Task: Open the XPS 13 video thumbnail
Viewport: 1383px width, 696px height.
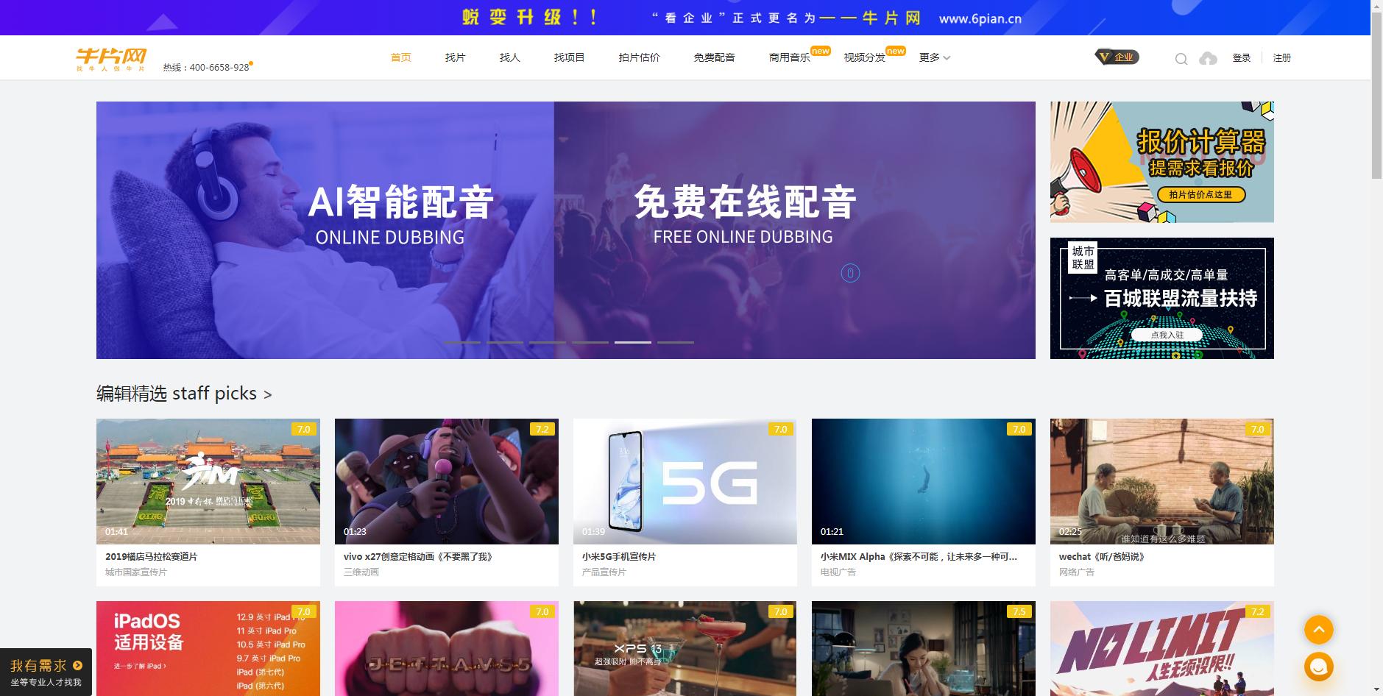Action: click(x=685, y=648)
